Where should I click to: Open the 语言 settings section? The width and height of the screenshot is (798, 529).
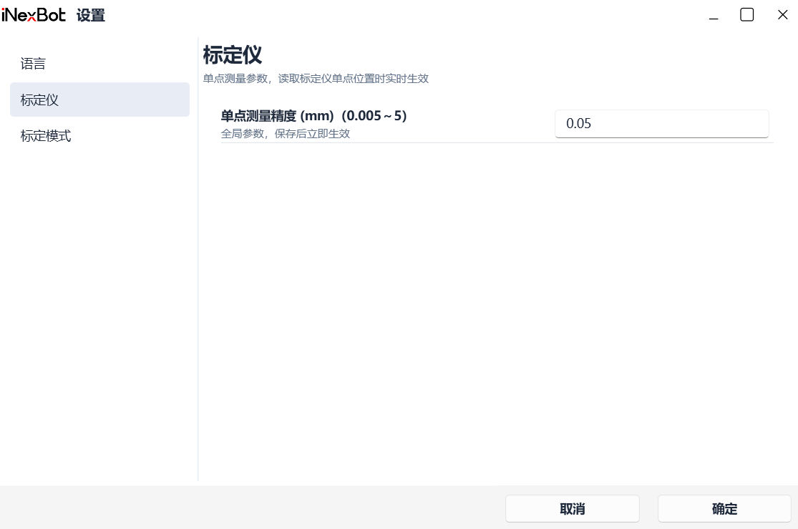click(x=99, y=64)
